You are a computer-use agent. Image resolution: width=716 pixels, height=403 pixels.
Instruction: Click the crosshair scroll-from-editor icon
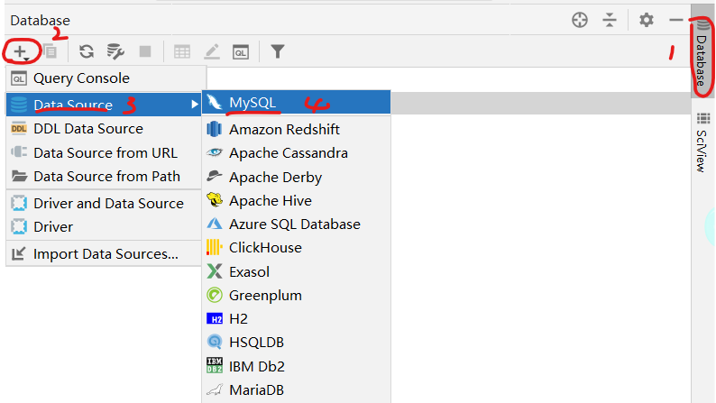580,20
